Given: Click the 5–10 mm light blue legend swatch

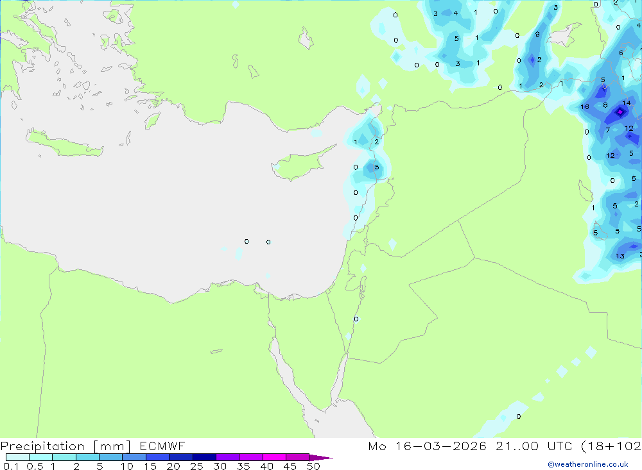Looking at the screenshot, I should 111,457.
